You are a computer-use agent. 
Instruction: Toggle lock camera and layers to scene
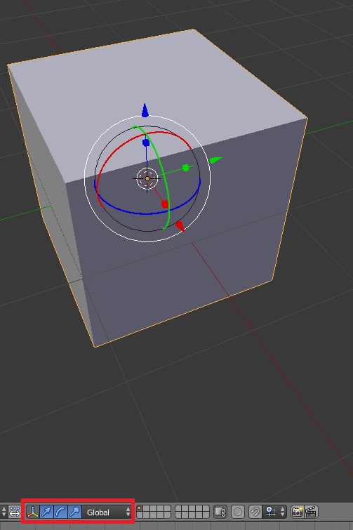click(220, 512)
